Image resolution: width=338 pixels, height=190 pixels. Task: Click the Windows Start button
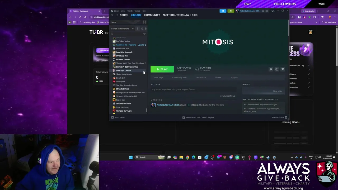(x=131, y=157)
